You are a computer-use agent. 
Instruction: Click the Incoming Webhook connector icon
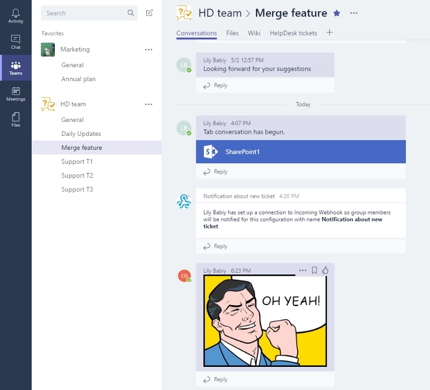(184, 201)
